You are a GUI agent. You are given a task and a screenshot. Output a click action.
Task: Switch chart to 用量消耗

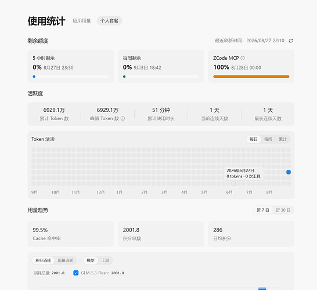[65, 260]
